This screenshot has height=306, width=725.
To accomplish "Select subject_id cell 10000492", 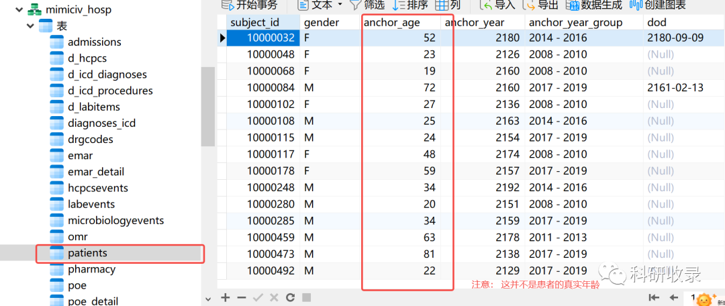I will coord(262,270).
